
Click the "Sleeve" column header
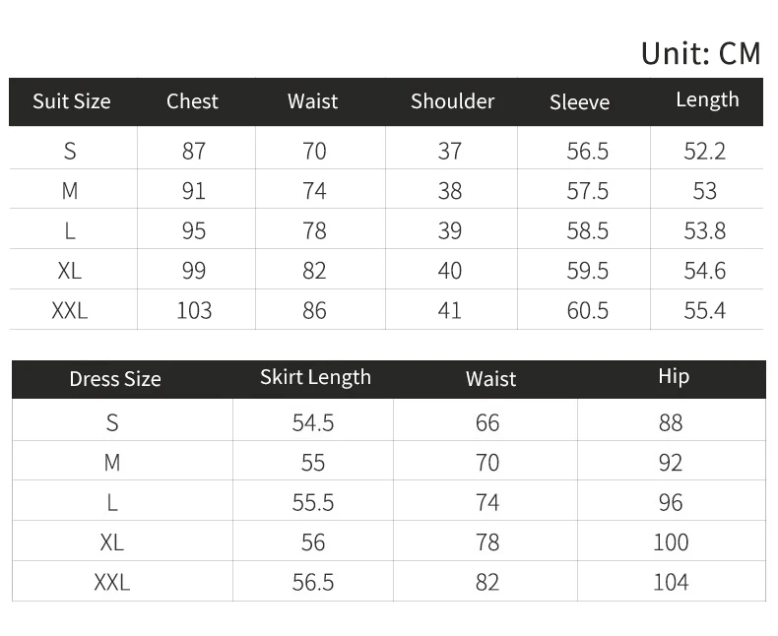point(579,102)
